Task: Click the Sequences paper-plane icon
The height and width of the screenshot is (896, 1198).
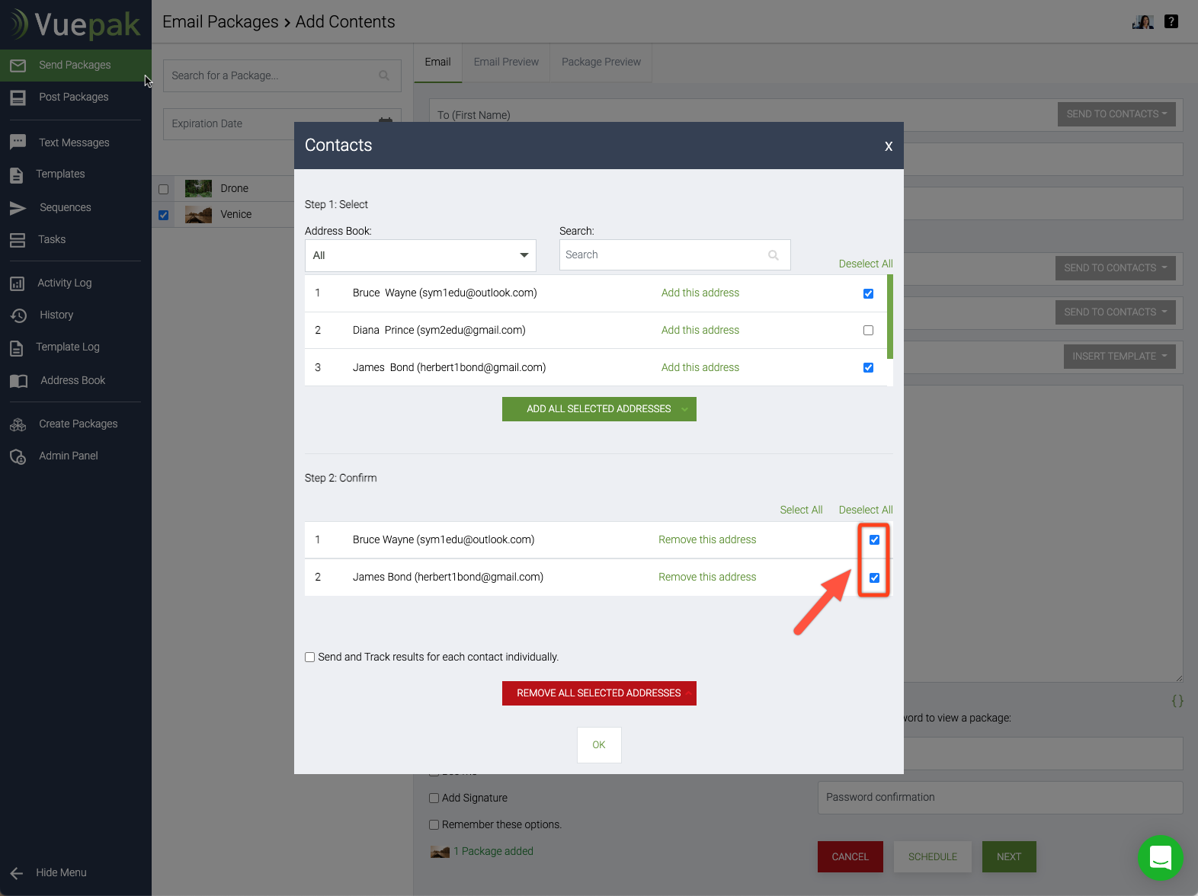Action: [18, 208]
